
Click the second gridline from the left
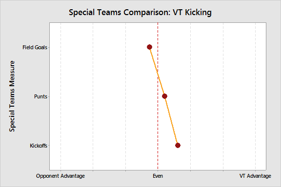(93, 96)
